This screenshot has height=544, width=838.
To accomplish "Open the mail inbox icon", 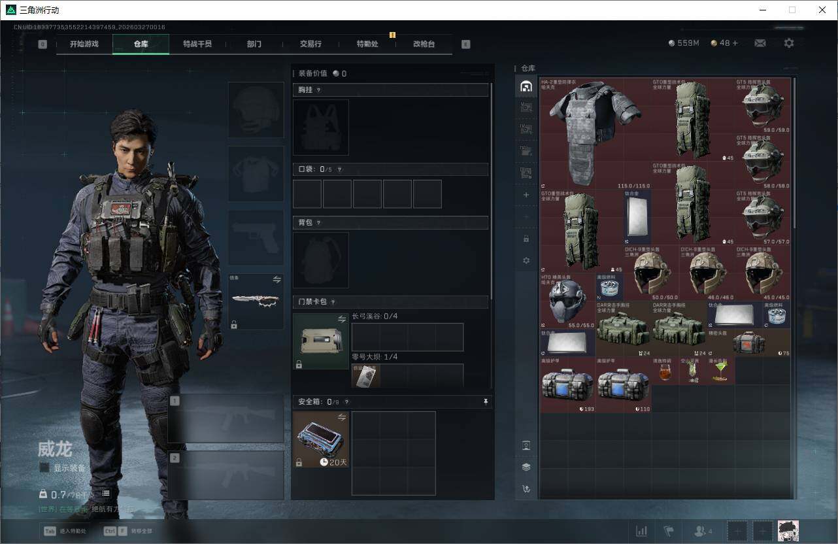I will tap(760, 43).
